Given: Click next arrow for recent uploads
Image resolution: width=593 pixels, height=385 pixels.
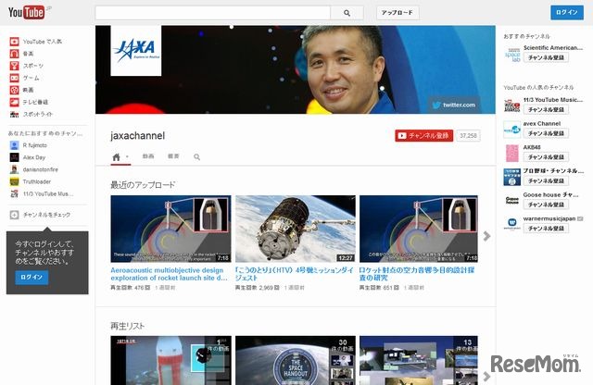Looking at the screenshot, I should [x=486, y=236].
